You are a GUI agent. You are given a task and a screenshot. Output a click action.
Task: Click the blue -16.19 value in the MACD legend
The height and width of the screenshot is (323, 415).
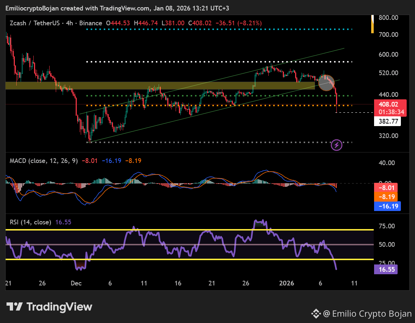tap(112, 160)
